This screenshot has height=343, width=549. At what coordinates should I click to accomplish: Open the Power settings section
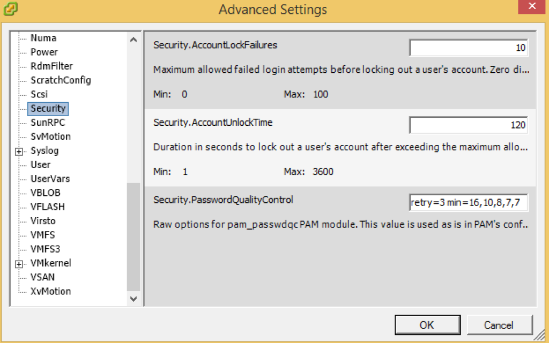coord(43,52)
